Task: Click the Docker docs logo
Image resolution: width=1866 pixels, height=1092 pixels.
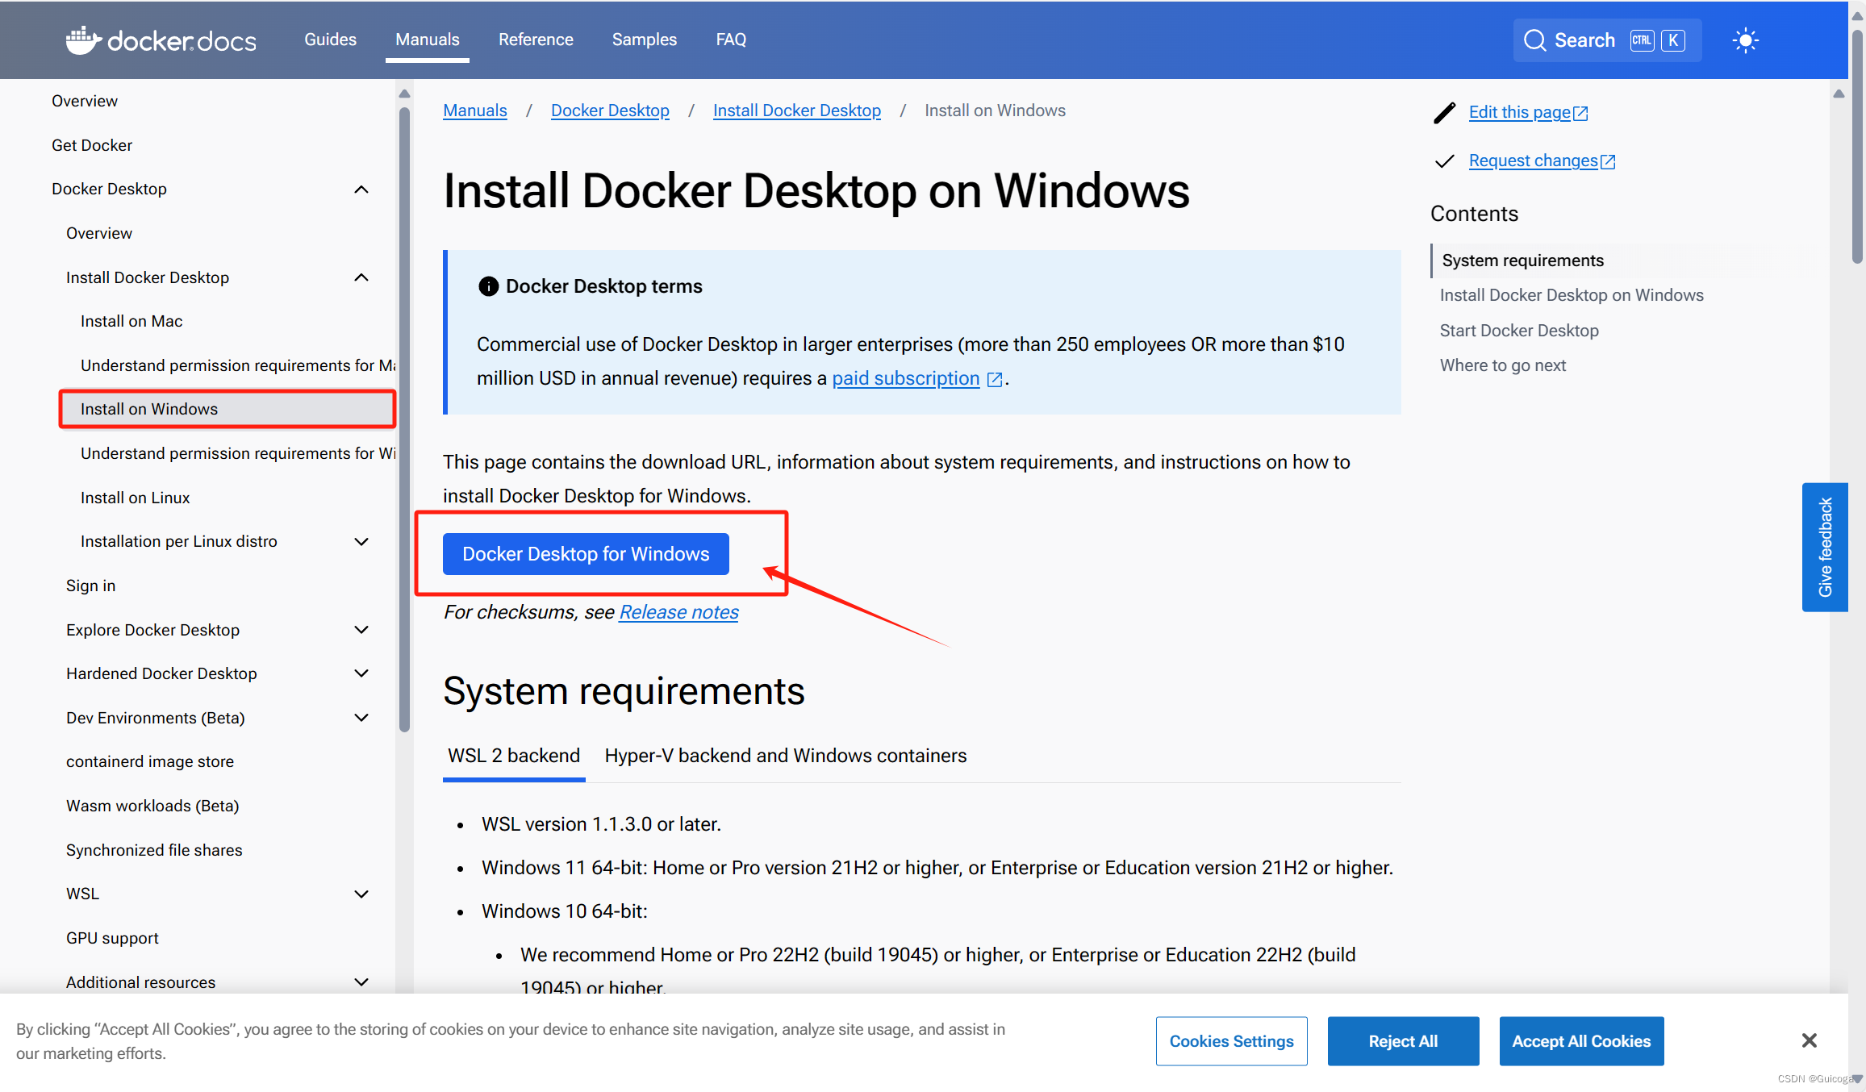Action: pyautogui.click(x=161, y=40)
